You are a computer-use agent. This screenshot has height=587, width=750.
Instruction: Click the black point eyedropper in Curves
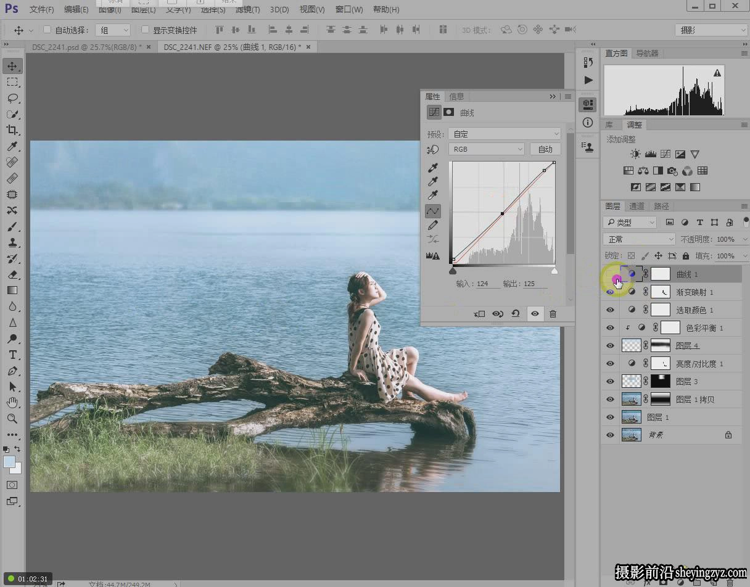pos(433,168)
